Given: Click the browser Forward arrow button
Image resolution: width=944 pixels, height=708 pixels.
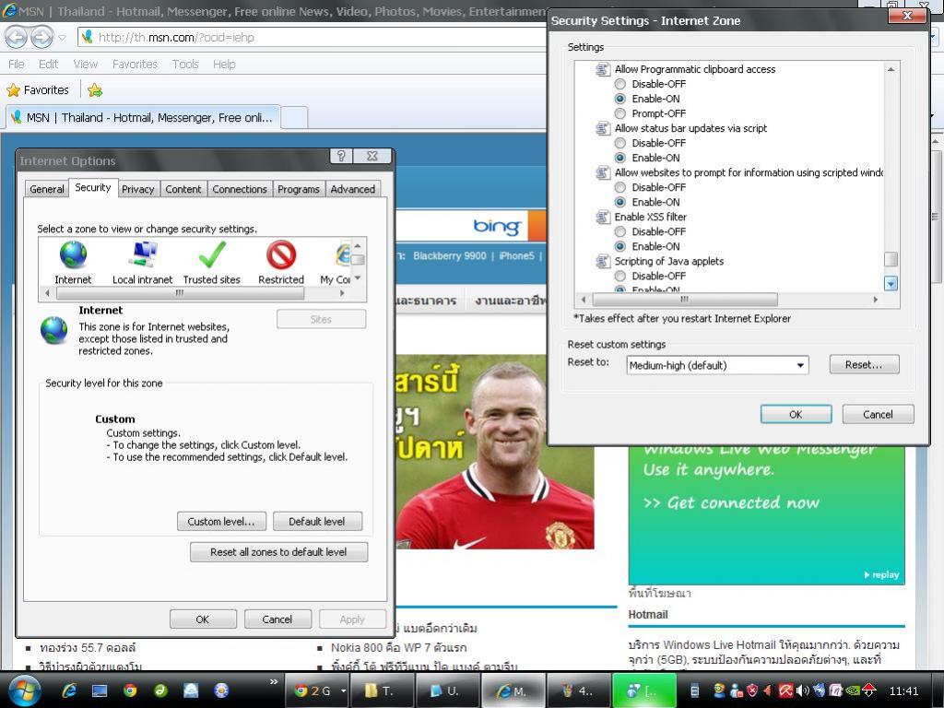Looking at the screenshot, I should point(41,37).
